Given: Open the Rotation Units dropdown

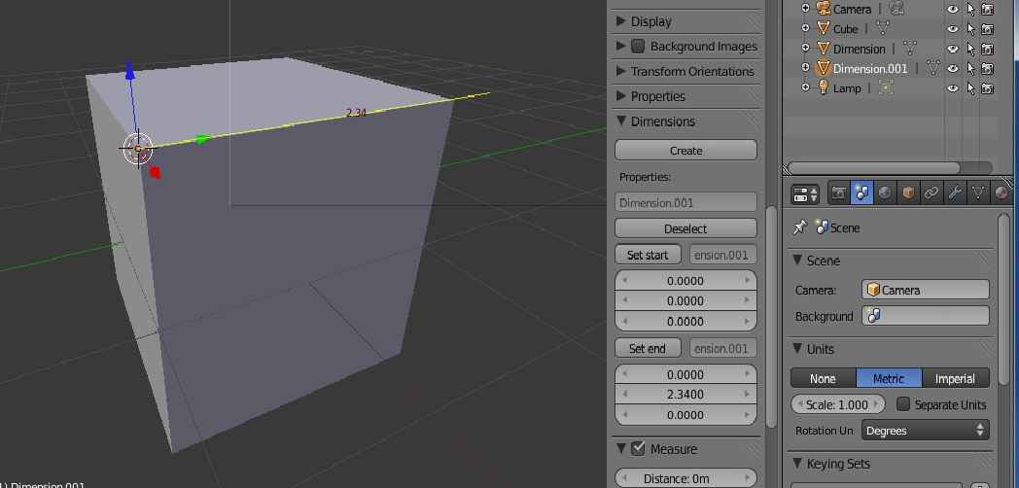Looking at the screenshot, I should [x=925, y=430].
